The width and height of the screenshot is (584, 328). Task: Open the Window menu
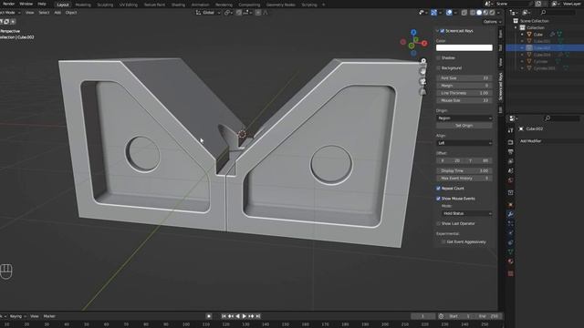(26, 4)
